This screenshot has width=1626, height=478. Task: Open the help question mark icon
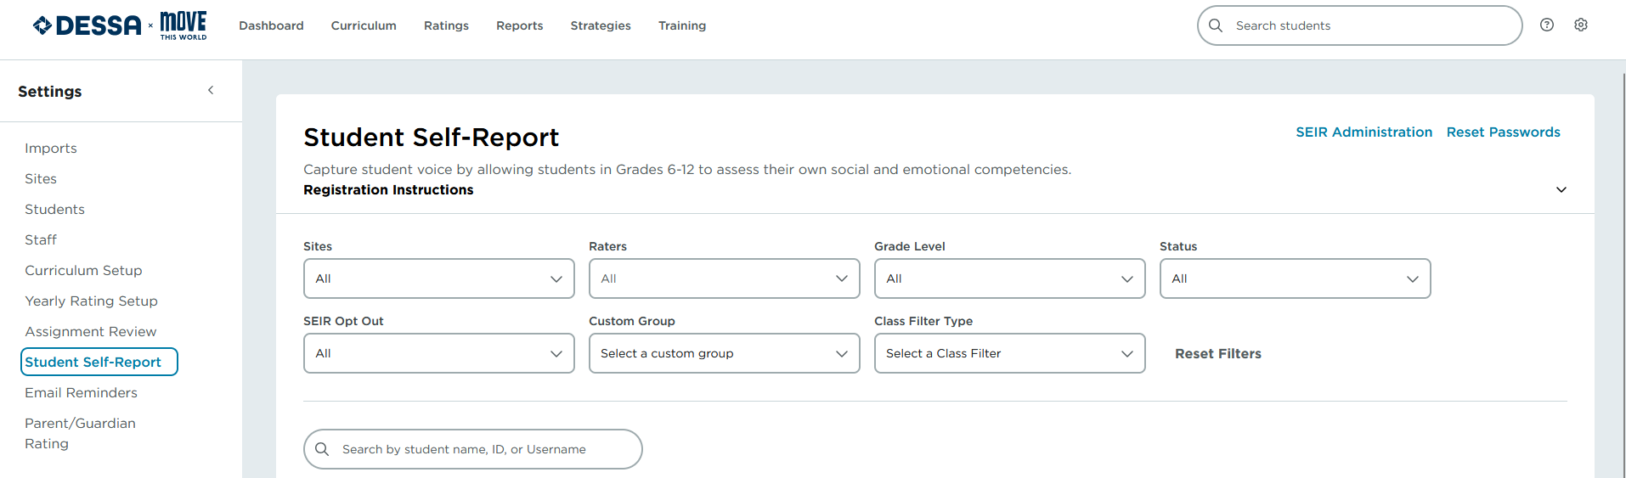click(1547, 25)
